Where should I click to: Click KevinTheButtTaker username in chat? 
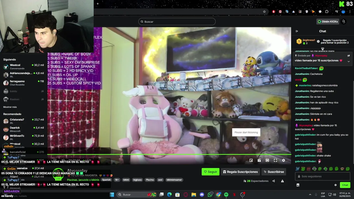click(306, 68)
